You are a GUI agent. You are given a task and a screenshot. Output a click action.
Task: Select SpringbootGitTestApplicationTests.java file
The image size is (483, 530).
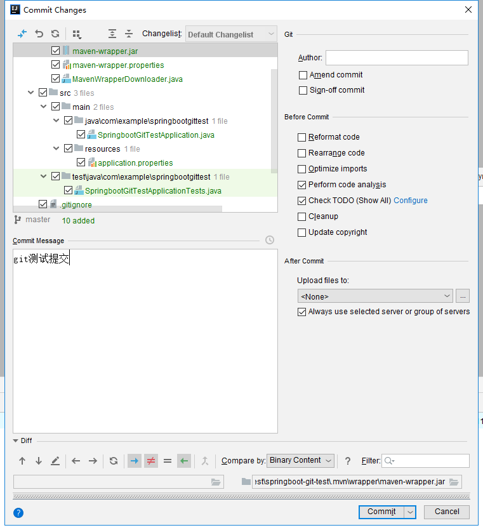click(x=153, y=191)
